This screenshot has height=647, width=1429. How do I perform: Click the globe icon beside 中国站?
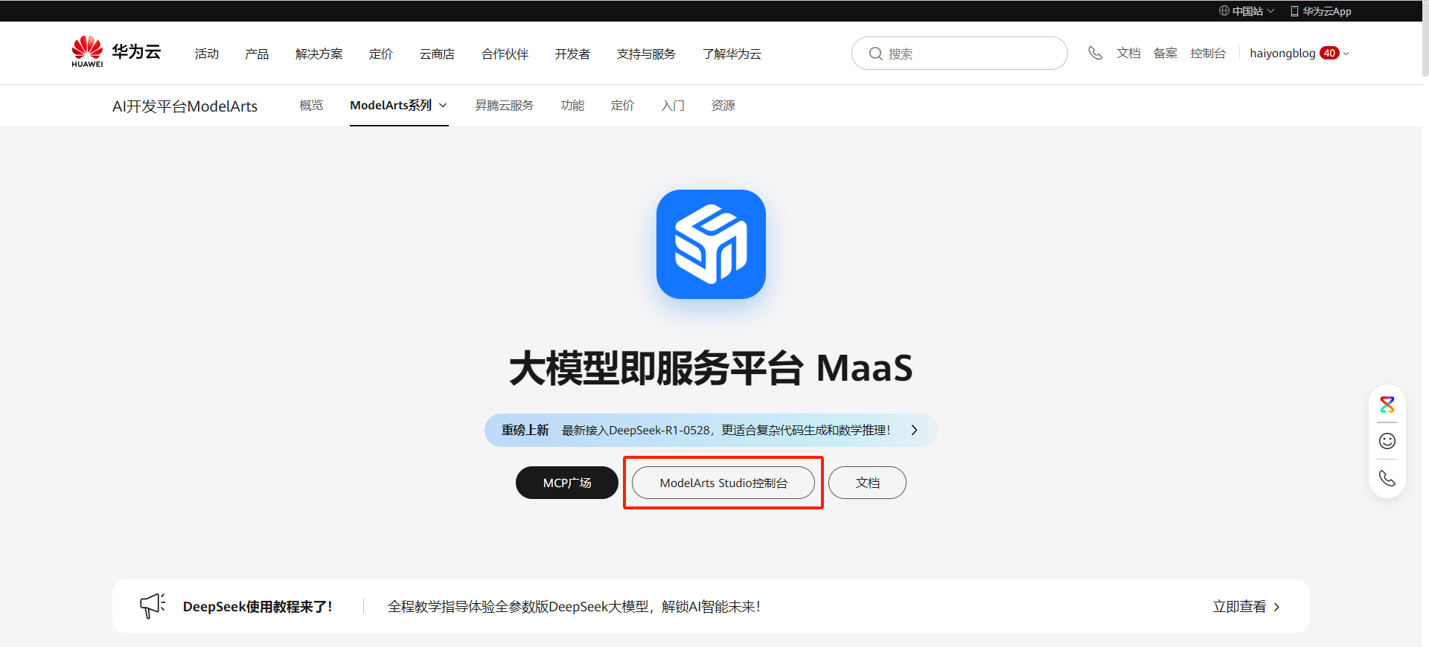1224,11
